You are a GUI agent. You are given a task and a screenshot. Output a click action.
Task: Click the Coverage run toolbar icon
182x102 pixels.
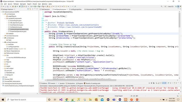(39, 7)
